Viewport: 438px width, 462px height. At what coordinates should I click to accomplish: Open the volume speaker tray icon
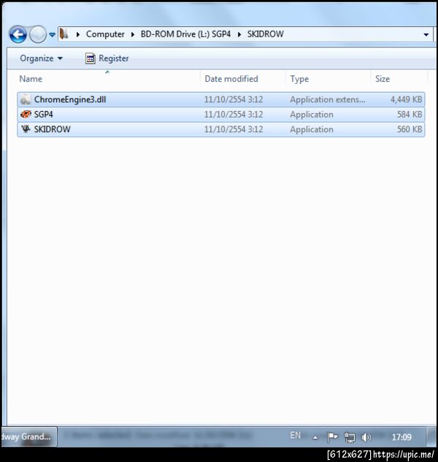pyautogui.click(x=366, y=437)
